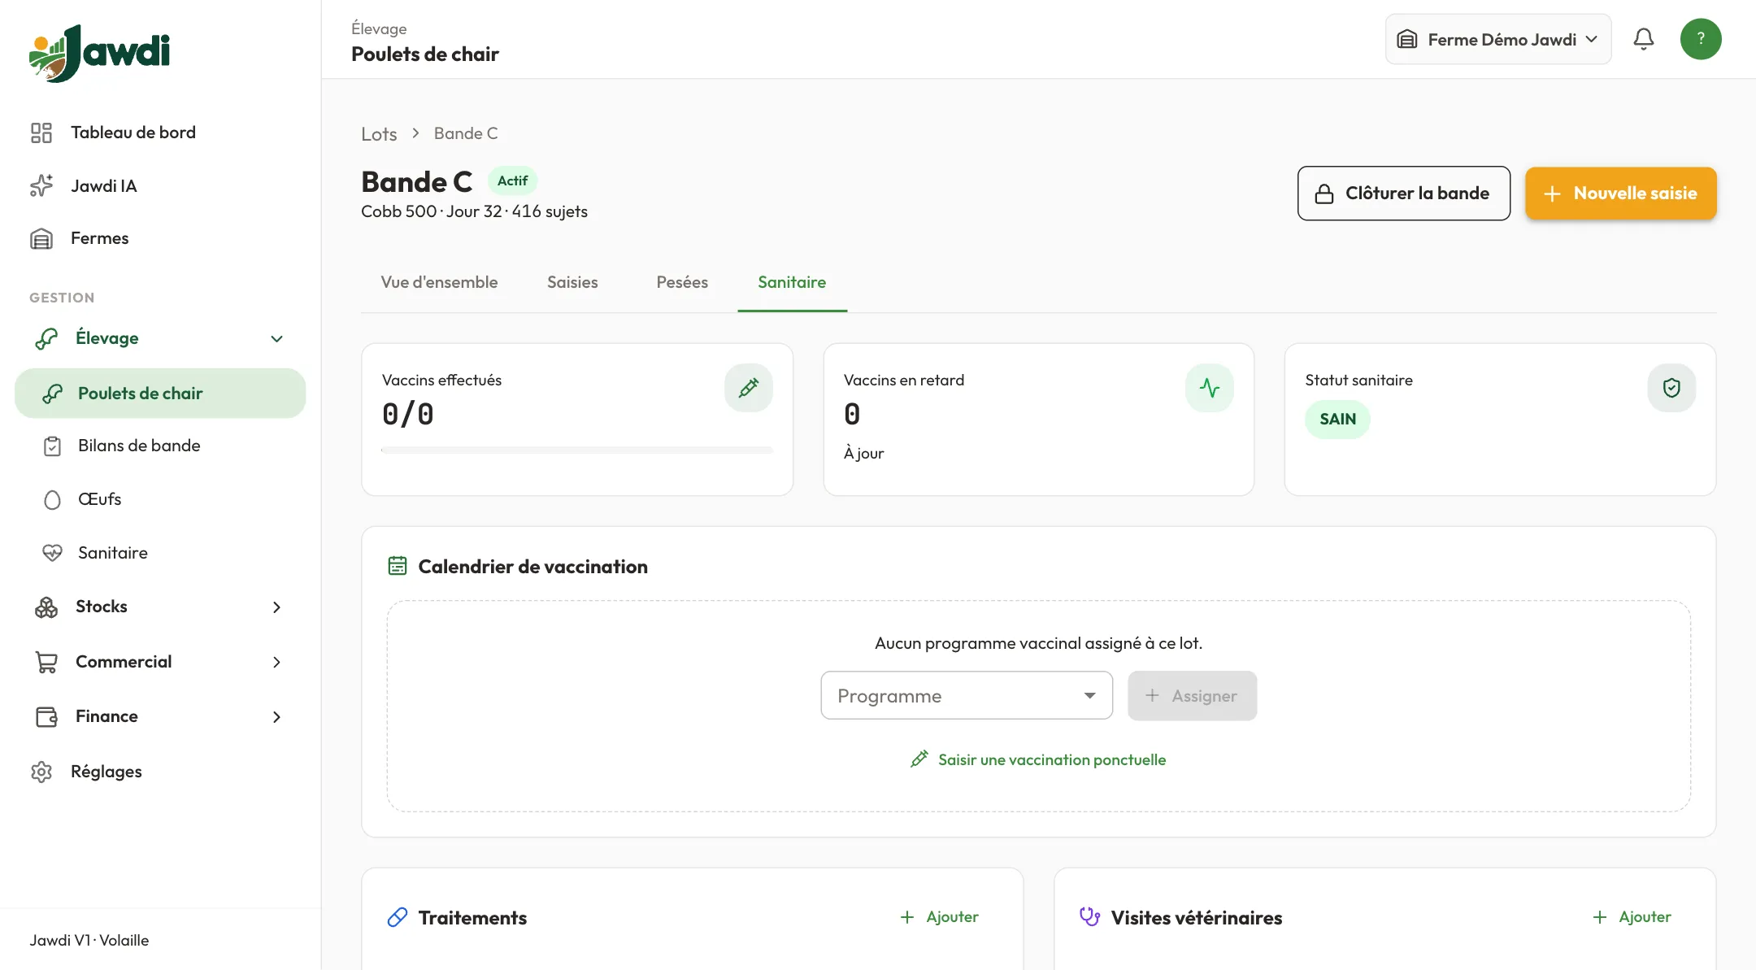
Task: Open the Ferme Démo Jawdi farm selector
Action: click(x=1497, y=39)
